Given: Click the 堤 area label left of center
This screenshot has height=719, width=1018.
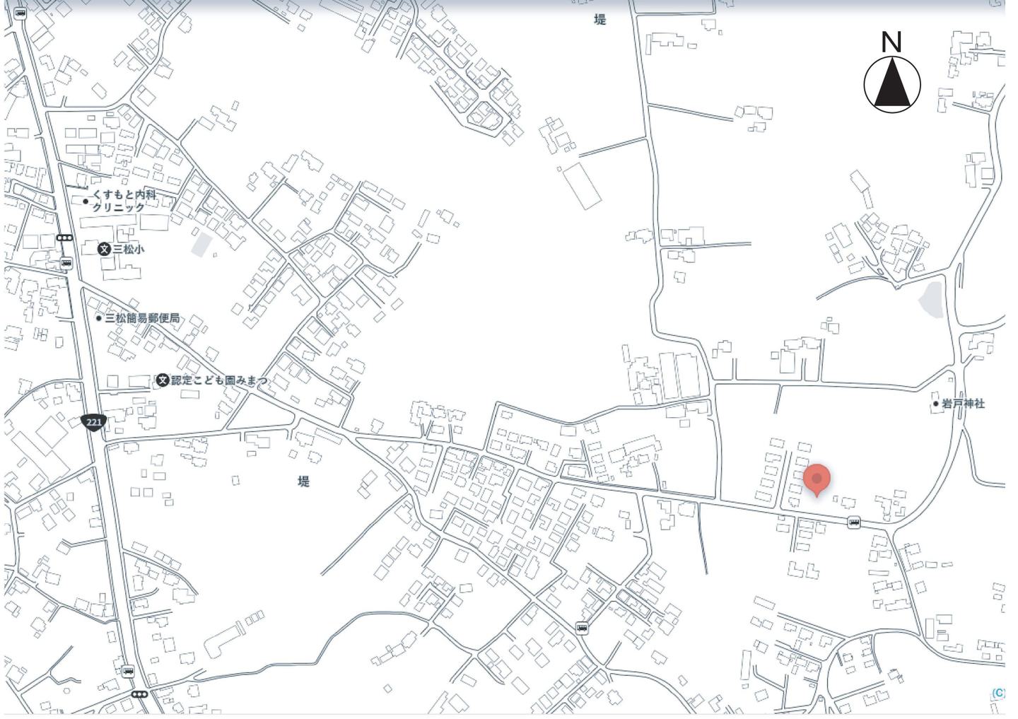Looking at the screenshot, I should click(303, 481).
